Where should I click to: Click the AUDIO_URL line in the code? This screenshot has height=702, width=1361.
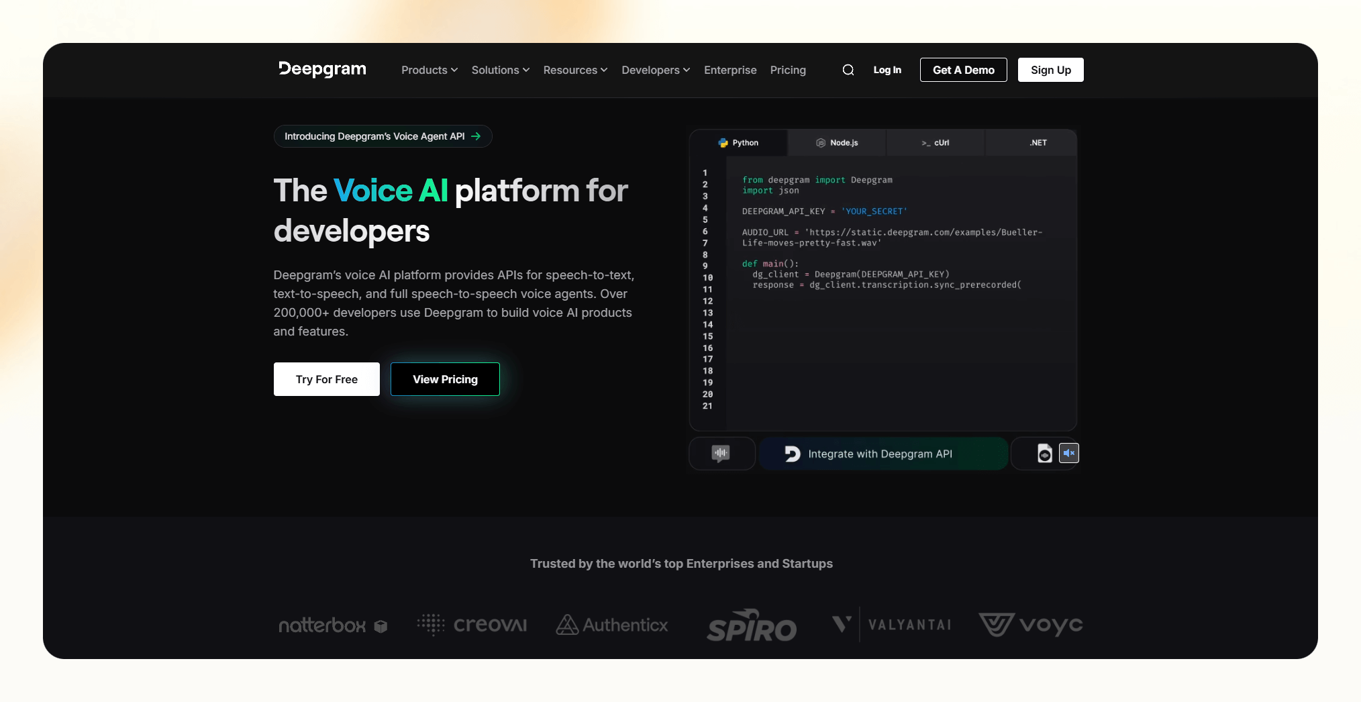(893, 238)
